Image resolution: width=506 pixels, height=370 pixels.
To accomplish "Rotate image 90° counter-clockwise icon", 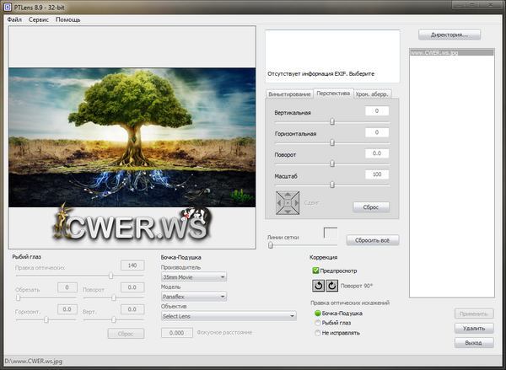I will tap(318, 286).
